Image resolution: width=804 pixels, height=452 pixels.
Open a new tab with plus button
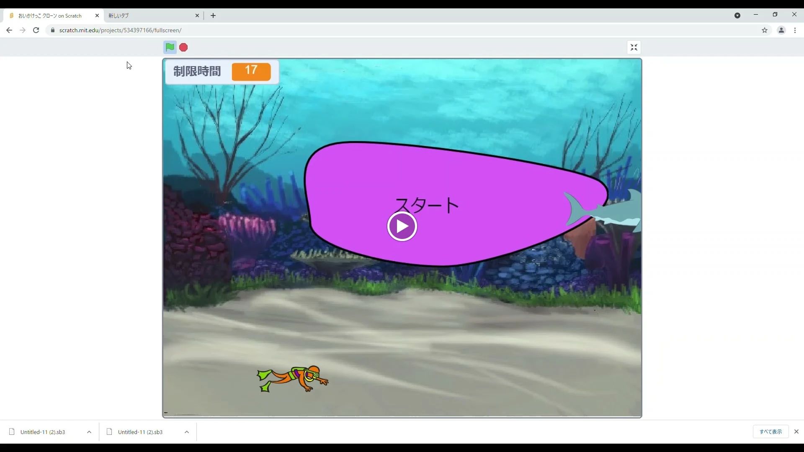coord(213,15)
